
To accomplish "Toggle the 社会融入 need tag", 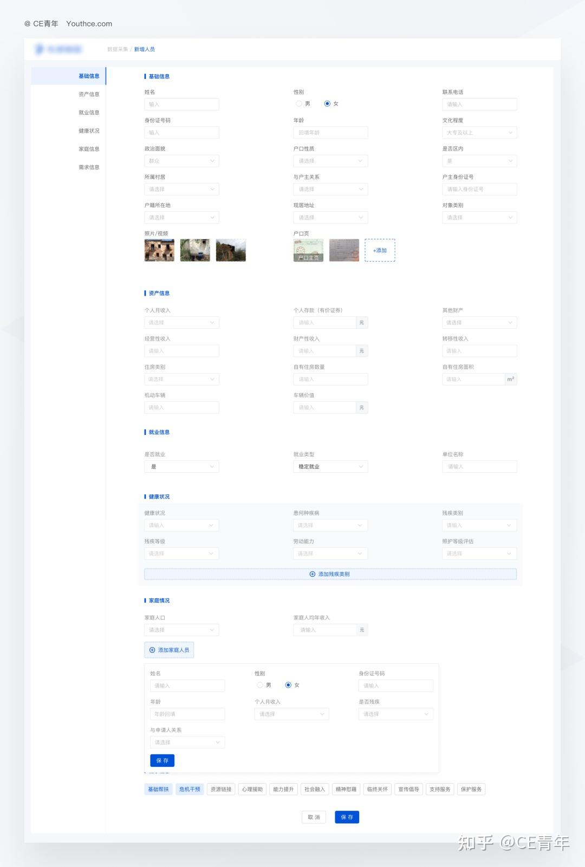I will click(x=315, y=789).
